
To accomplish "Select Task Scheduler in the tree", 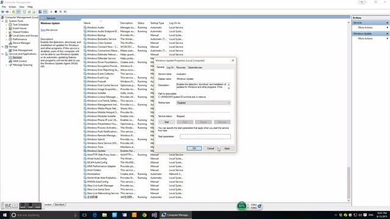I will point(21,24).
